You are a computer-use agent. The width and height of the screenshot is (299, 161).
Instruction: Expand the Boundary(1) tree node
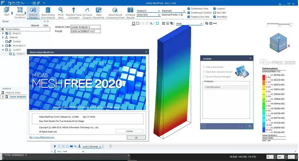click(x=3, y=45)
